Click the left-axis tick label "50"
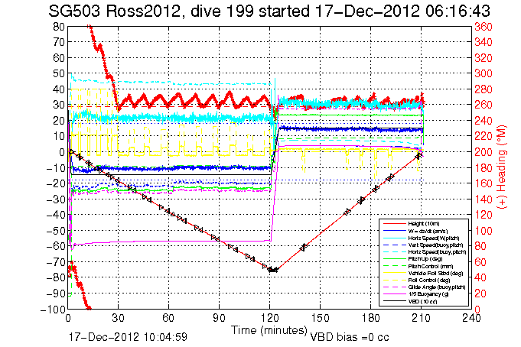Viewport: 521px width, 347px height. tap(58, 73)
